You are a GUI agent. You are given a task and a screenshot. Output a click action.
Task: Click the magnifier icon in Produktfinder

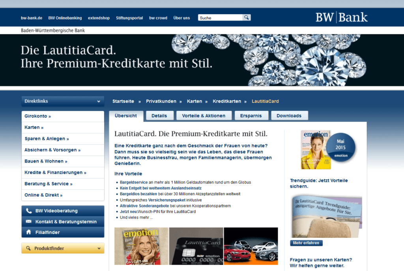(28, 249)
